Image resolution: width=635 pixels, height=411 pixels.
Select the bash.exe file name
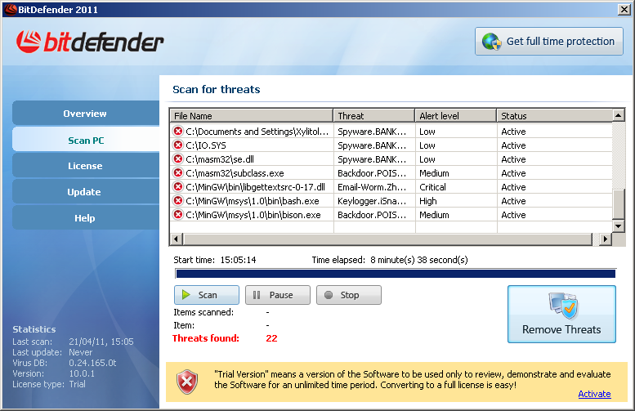pyautogui.click(x=252, y=200)
